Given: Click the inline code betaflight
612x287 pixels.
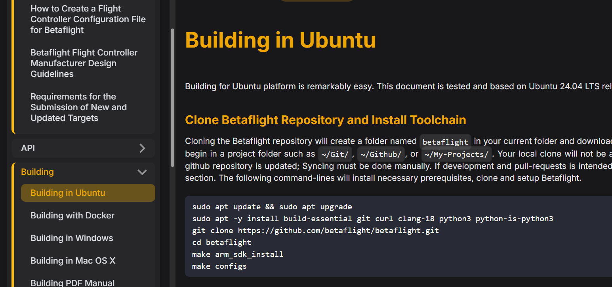Looking at the screenshot, I should click(445, 142).
